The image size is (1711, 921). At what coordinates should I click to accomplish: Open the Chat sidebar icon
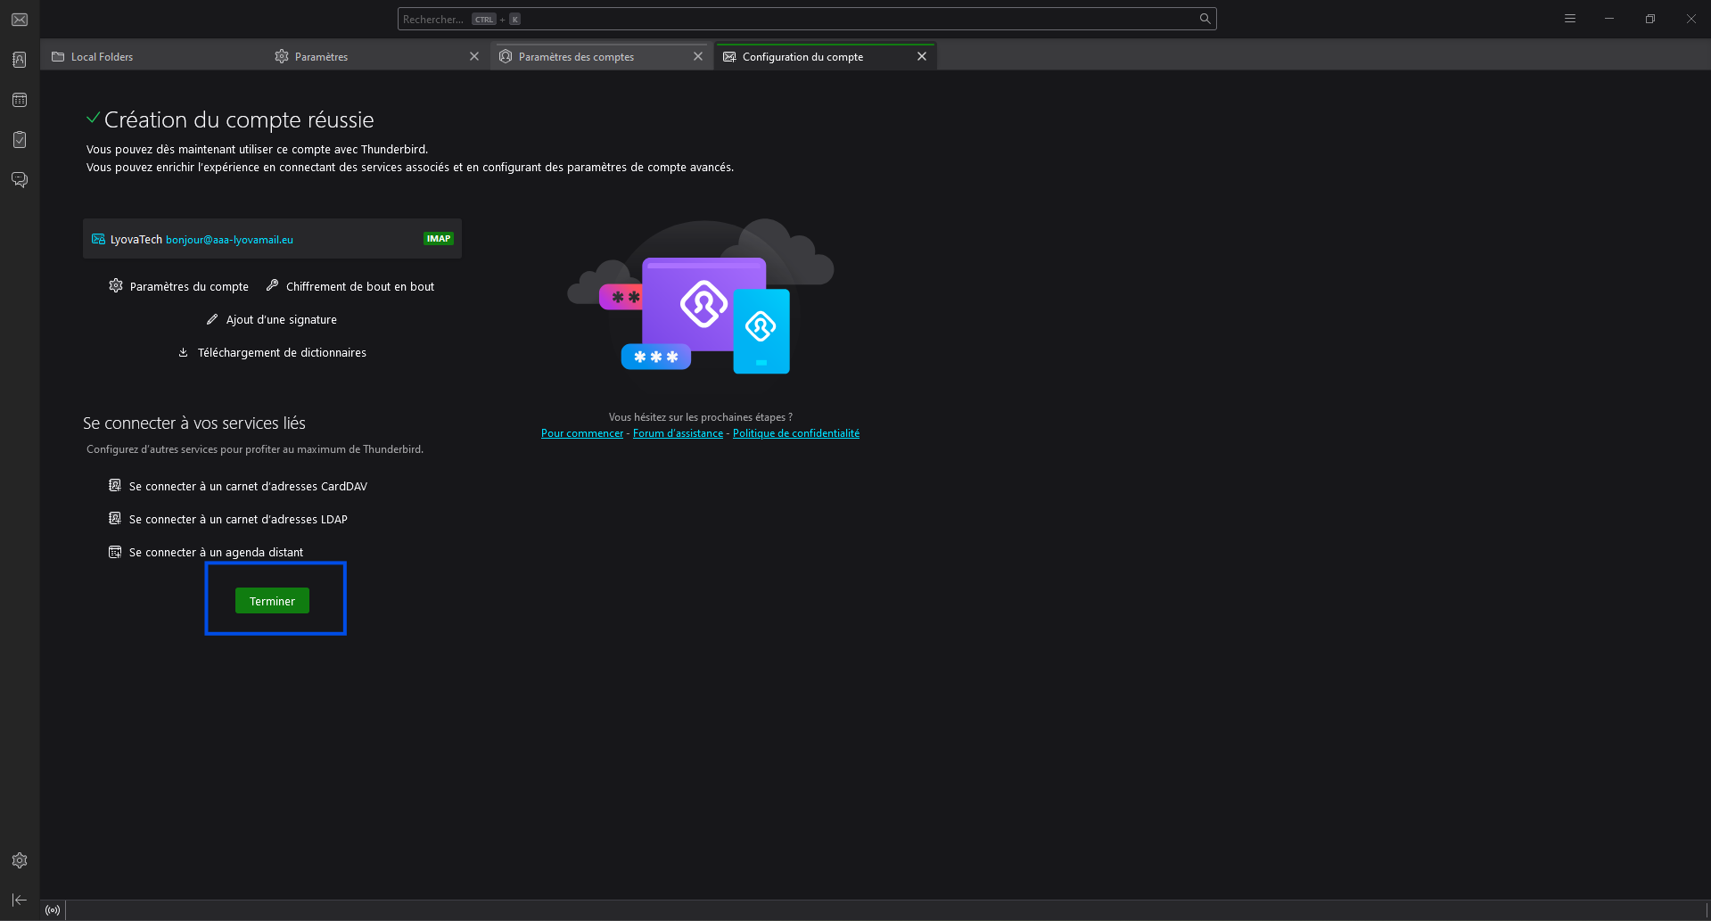20,180
